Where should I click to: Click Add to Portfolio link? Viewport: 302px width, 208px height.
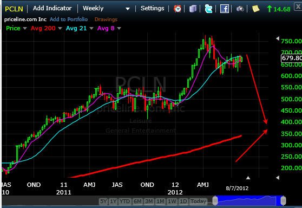point(69,19)
